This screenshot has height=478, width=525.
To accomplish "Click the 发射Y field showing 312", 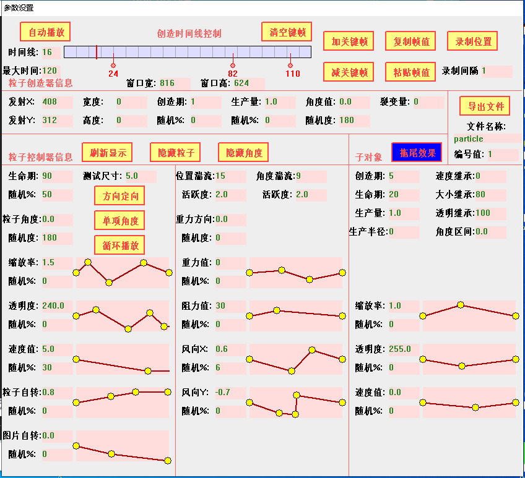I will (x=57, y=121).
